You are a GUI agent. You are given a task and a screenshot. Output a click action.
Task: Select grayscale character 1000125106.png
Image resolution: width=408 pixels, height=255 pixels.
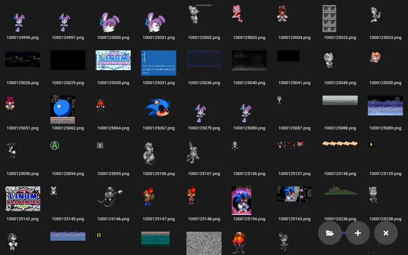149,154
